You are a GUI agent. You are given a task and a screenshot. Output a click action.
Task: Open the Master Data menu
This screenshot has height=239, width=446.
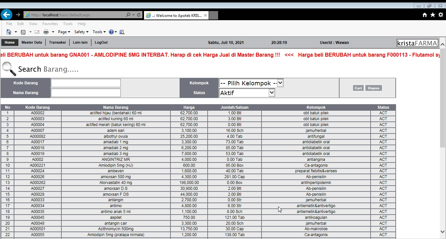(32, 43)
